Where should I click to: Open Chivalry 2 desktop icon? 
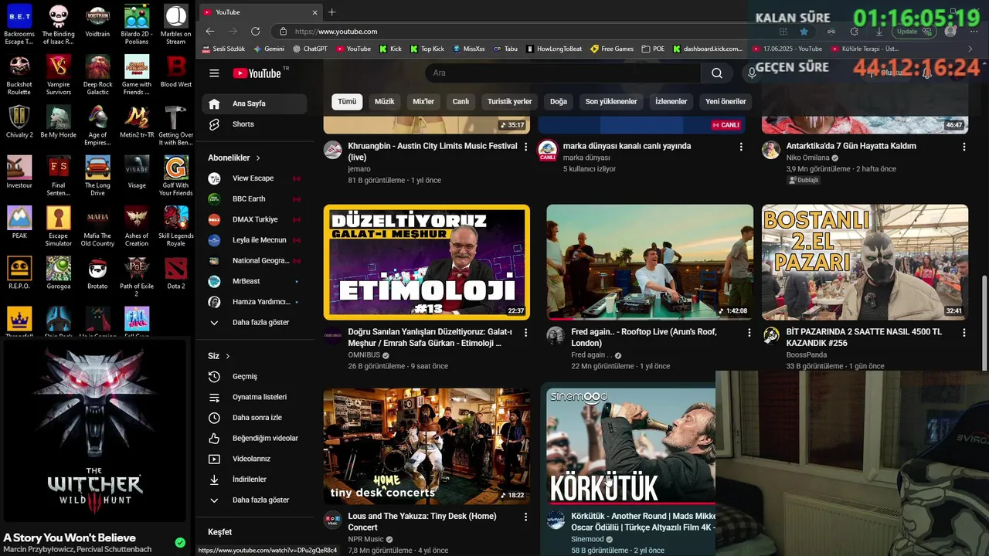[x=19, y=122]
